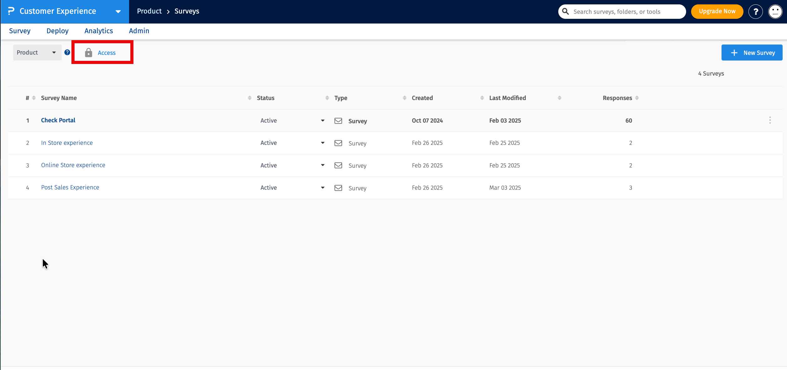
Task: Toggle sorting on the Last Modified column
Action: click(x=560, y=98)
